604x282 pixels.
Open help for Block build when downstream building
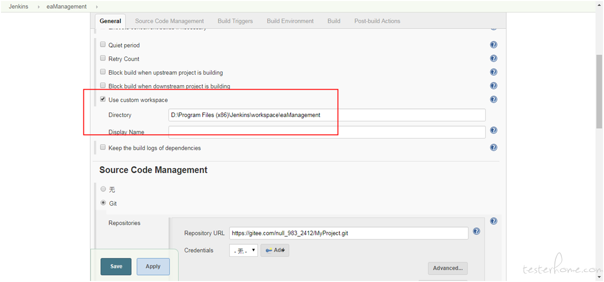pos(493,86)
